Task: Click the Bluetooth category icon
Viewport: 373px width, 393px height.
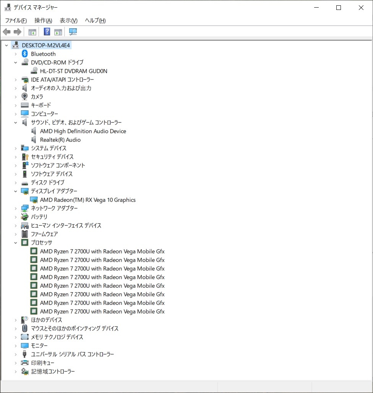Action: click(x=24, y=54)
